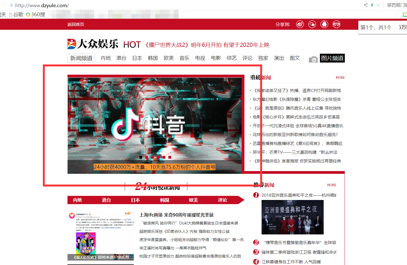Open the 全球首场5G真4K直播音乐 headline
Screen dimensions: 407x265
(298, 126)
